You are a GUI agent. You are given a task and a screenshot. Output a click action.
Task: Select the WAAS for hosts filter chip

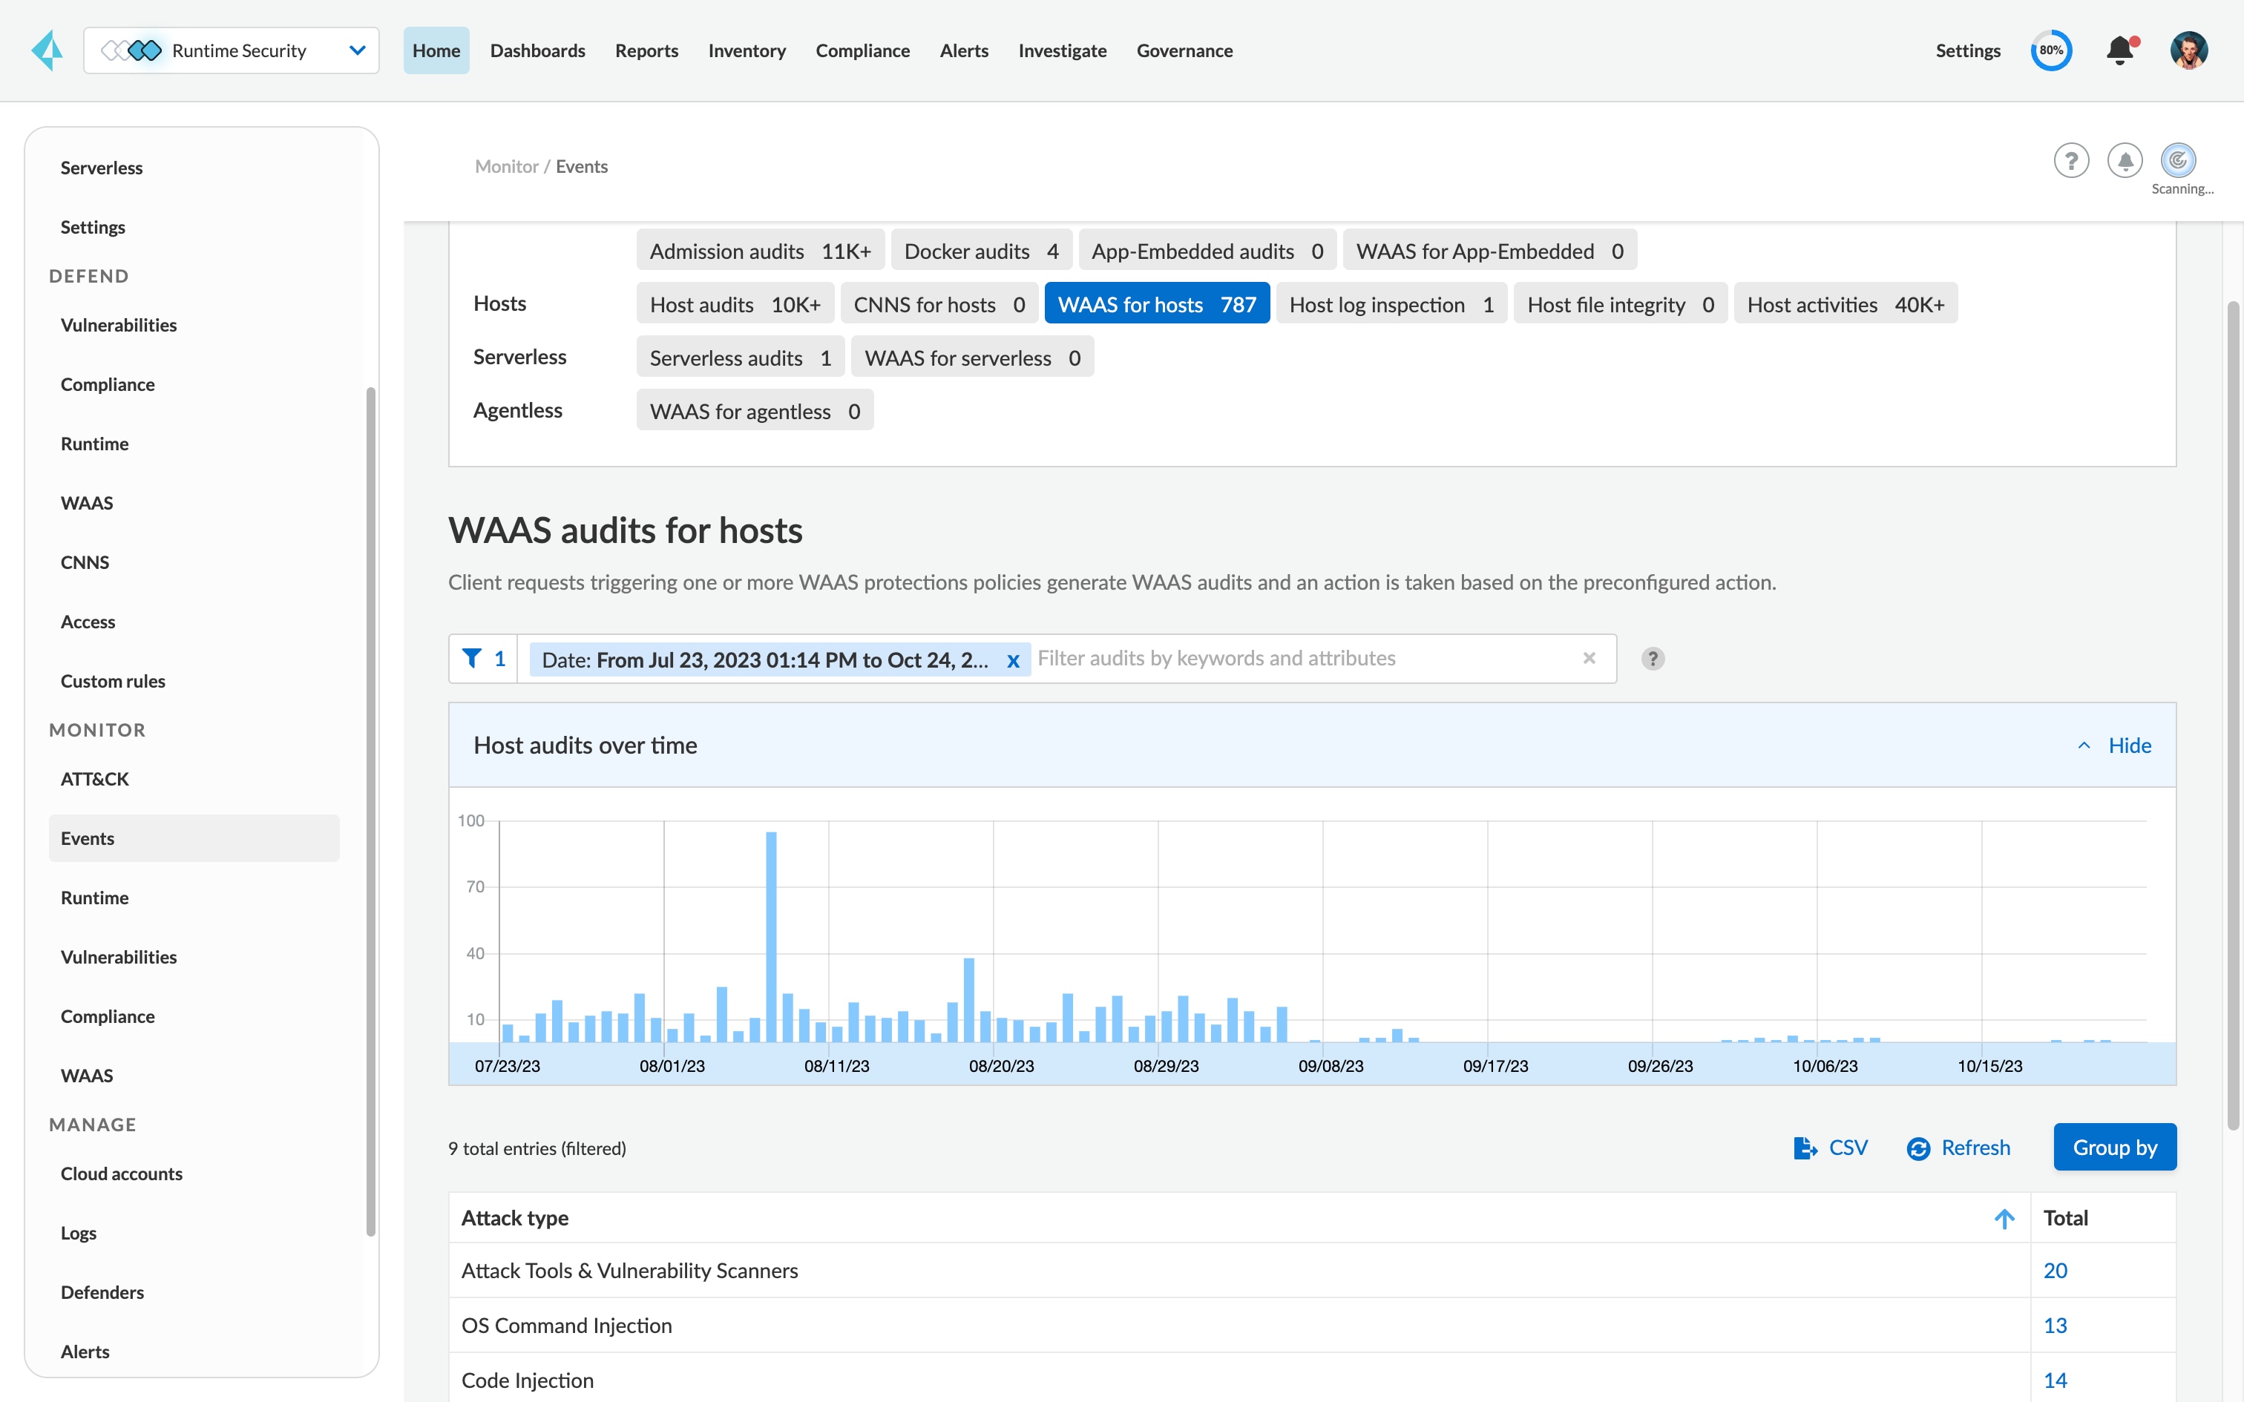1156,304
